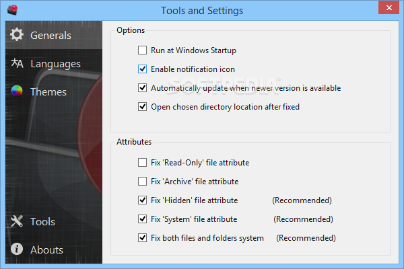Toggle Open chosen directory location after fixed

point(142,106)
